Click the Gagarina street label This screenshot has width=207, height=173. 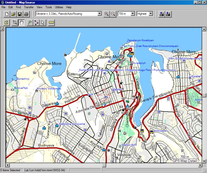(49, 105)
